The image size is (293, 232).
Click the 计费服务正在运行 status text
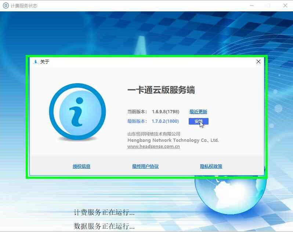click(104, 213)
